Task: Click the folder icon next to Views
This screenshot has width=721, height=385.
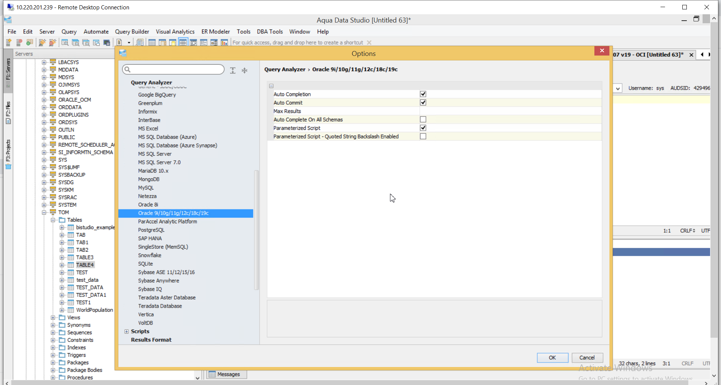Action: pyautogui.click(x=62, y=317)
